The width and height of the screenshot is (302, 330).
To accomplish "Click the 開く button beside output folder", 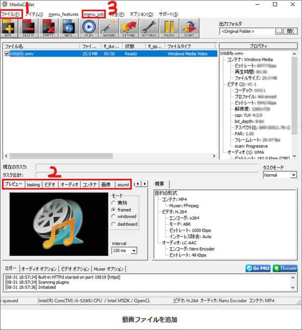I will click(290, 31).
